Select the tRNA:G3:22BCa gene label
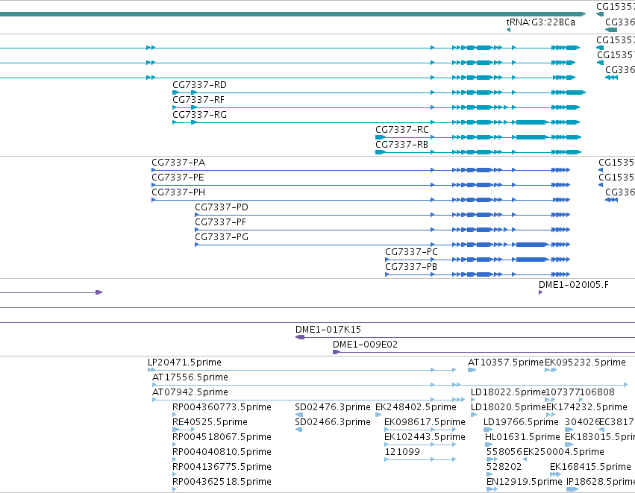Viewport: 635px width, 493px height. pos(541,22)
